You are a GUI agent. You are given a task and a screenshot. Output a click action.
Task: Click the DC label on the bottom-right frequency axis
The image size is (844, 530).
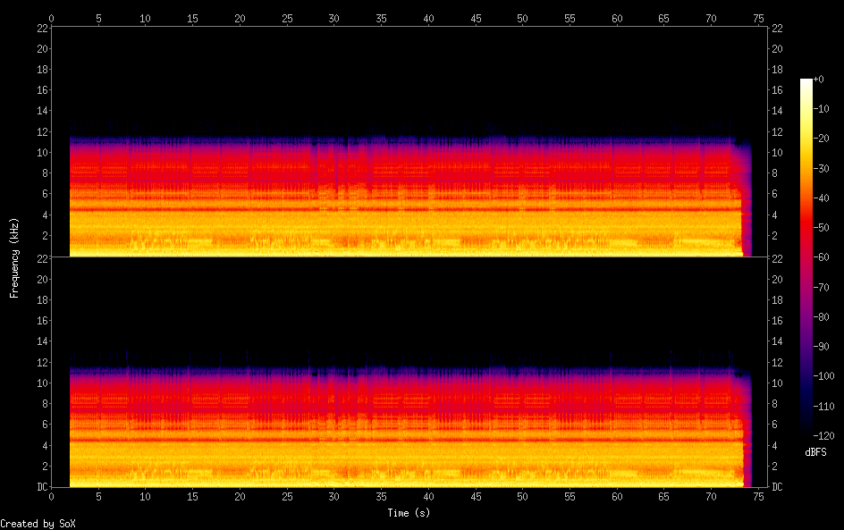coord(778,487)
